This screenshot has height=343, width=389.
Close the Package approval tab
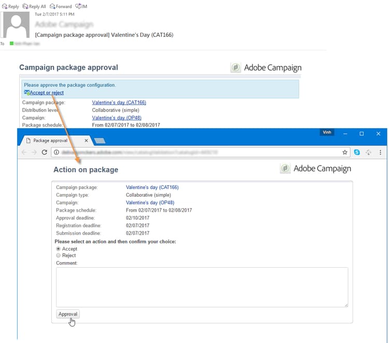(86, 141)
